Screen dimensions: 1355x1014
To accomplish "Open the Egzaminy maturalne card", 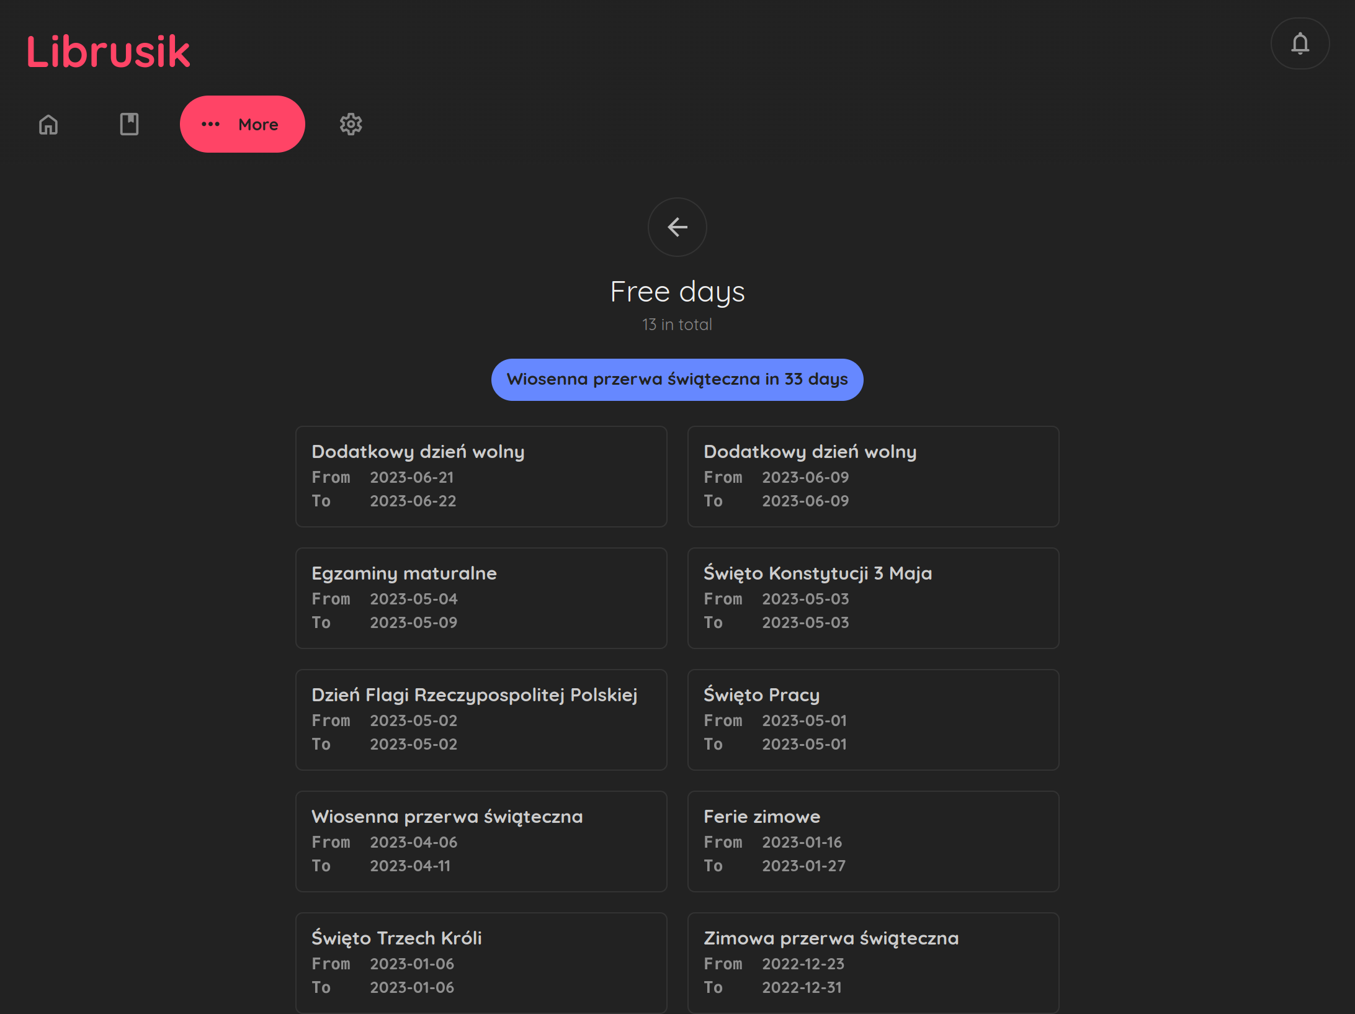I will coord(481,598).
